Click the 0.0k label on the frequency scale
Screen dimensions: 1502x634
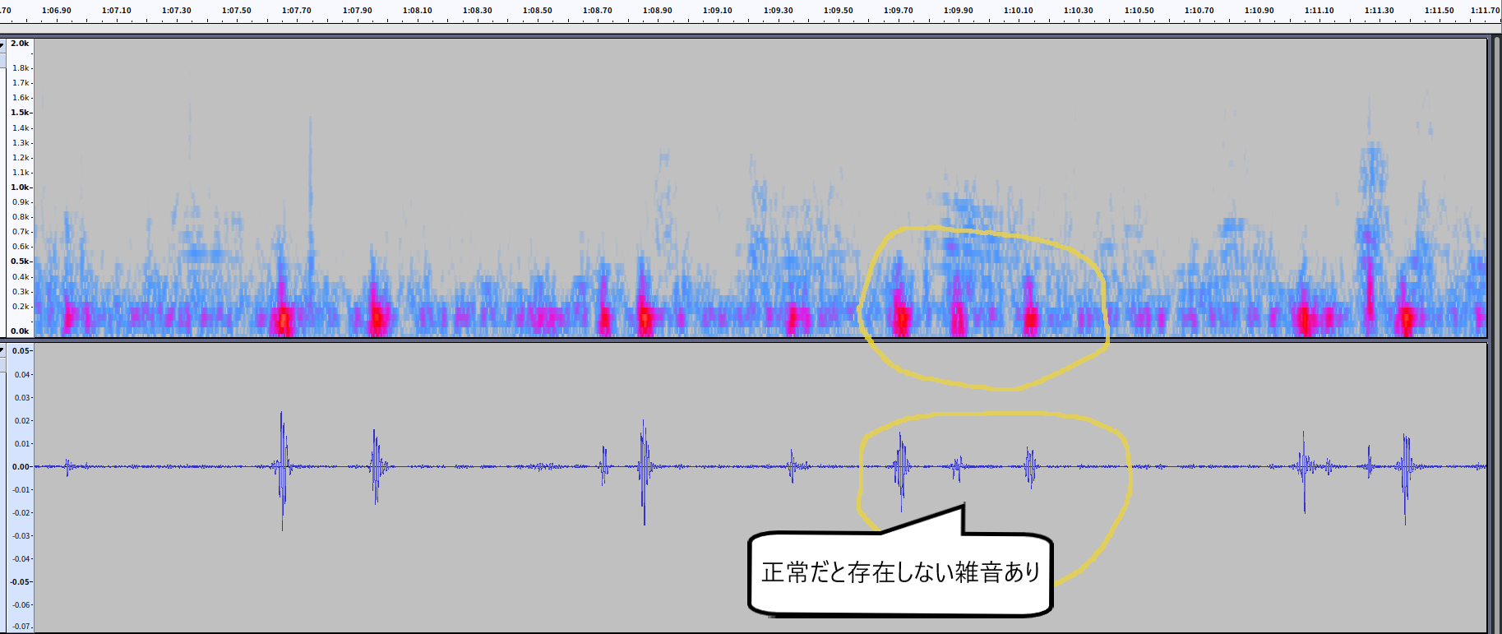[x=20, y=331]
